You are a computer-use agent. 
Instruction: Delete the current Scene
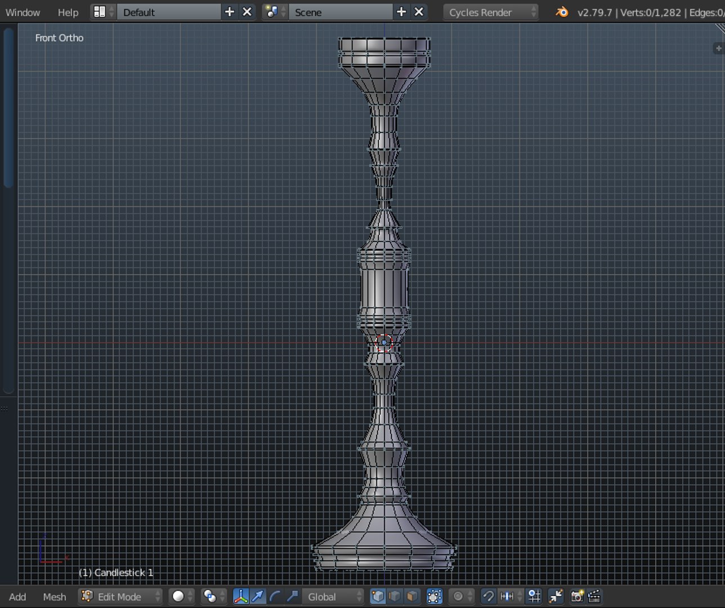tap(419, 12)
